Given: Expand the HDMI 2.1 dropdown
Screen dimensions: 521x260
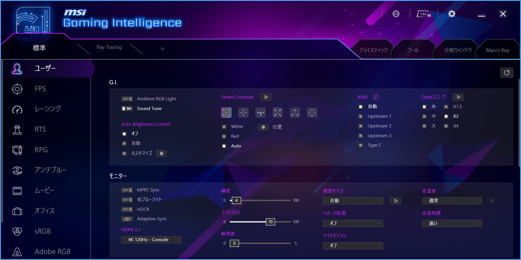Looking at the screenshot, I should [151, 240].
